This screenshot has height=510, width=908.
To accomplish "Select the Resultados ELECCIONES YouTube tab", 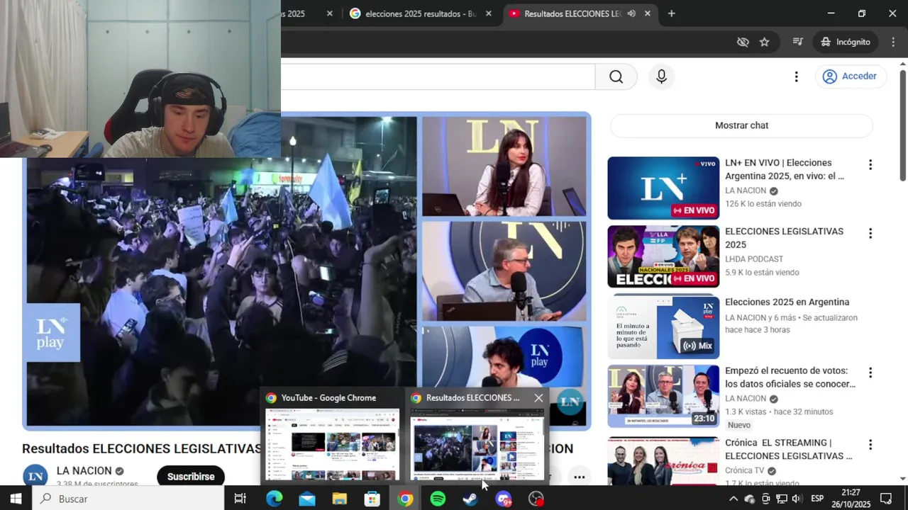I will coord(571,13).
